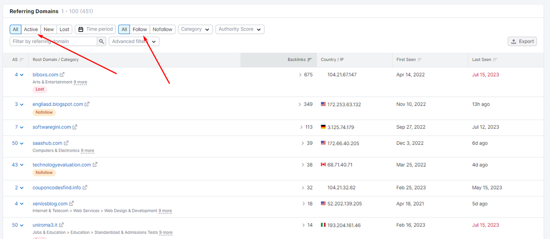The width and height of the screenshot is (550, 239).
Task: Click the United States flag beside 172.253.63.132
Action: coord(323,104)
